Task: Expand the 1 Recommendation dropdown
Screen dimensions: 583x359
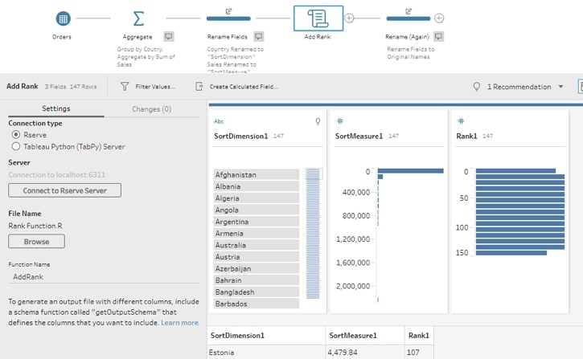Action: [x=560, y=87]
